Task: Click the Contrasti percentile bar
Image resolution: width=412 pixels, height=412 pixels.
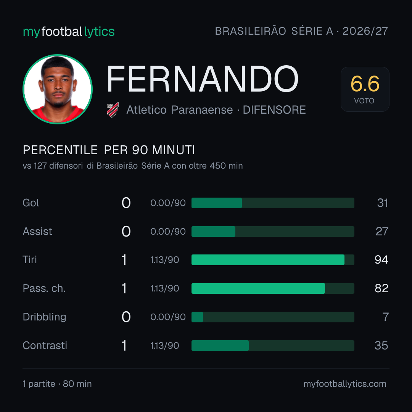Action: [x=273, y=346]
